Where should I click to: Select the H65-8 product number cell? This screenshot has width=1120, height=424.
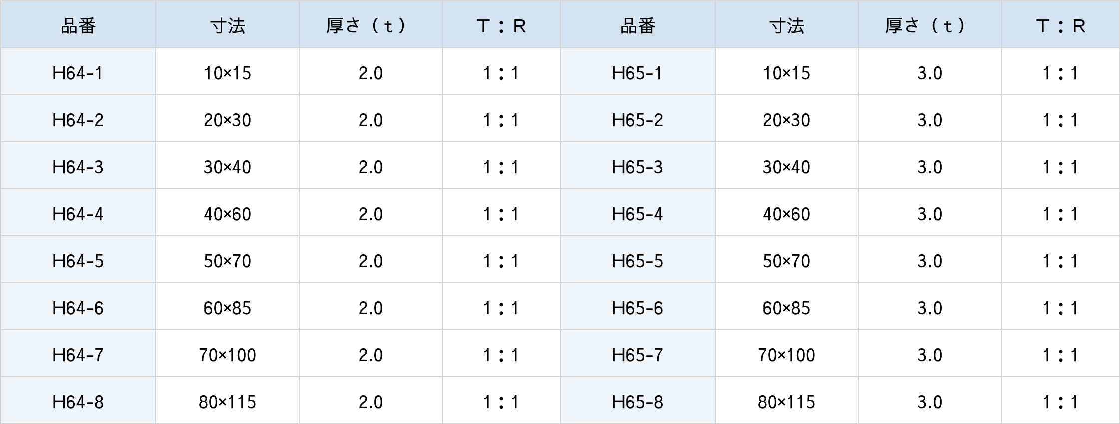coord(637,402)
